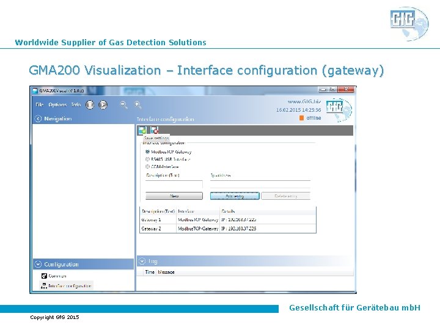Click the date and time 16.02.2015 display

(x=299, y=110)
